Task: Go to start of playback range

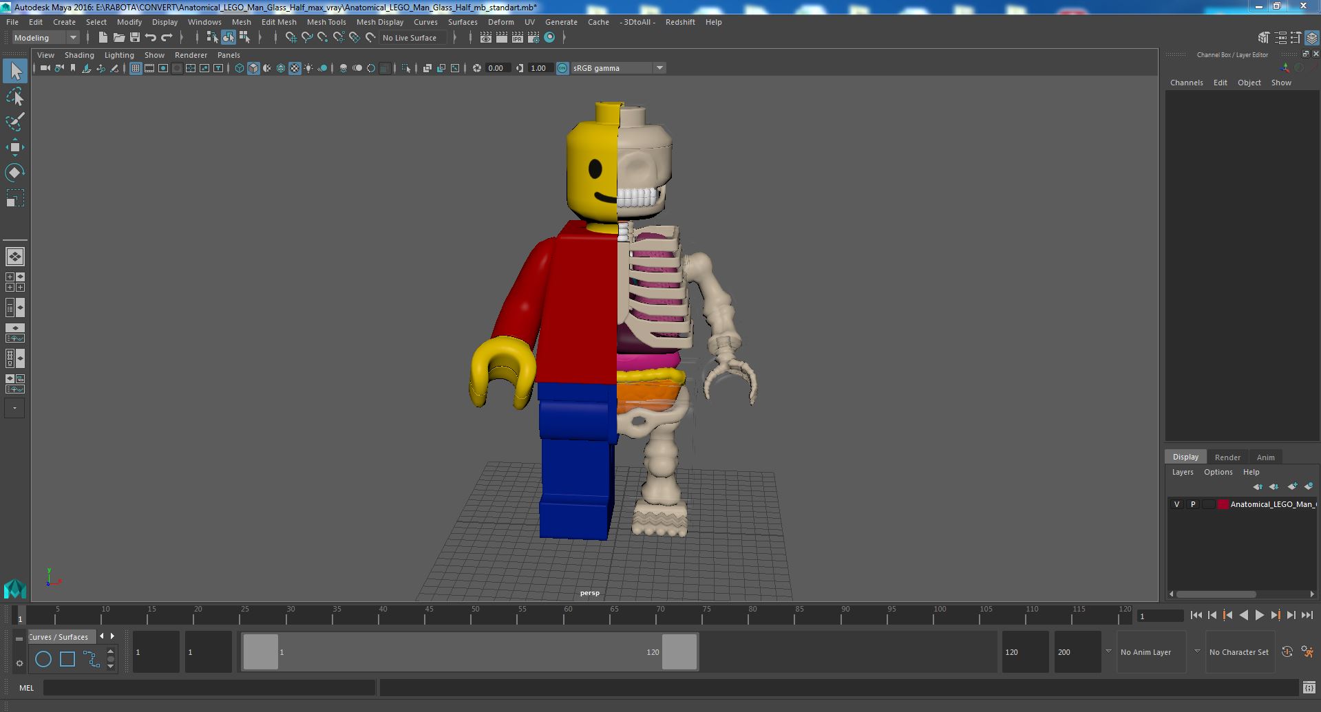Action: point(1196,616)
